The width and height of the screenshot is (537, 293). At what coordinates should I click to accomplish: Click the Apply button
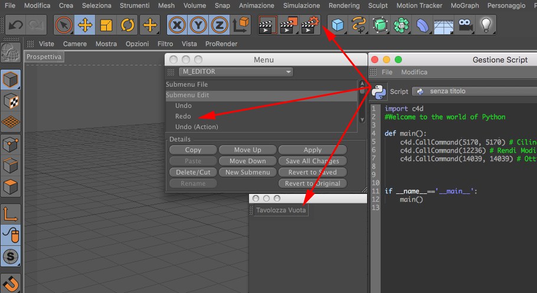click(x=313, y=150)
